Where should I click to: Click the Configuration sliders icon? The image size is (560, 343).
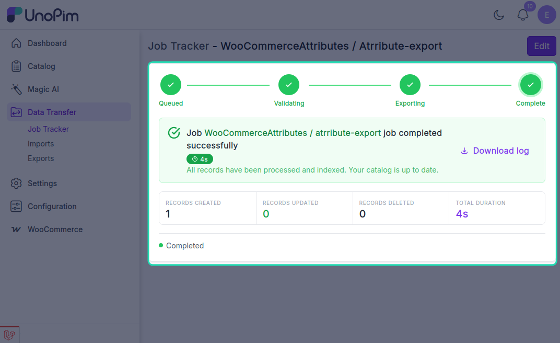click(16, 206)
